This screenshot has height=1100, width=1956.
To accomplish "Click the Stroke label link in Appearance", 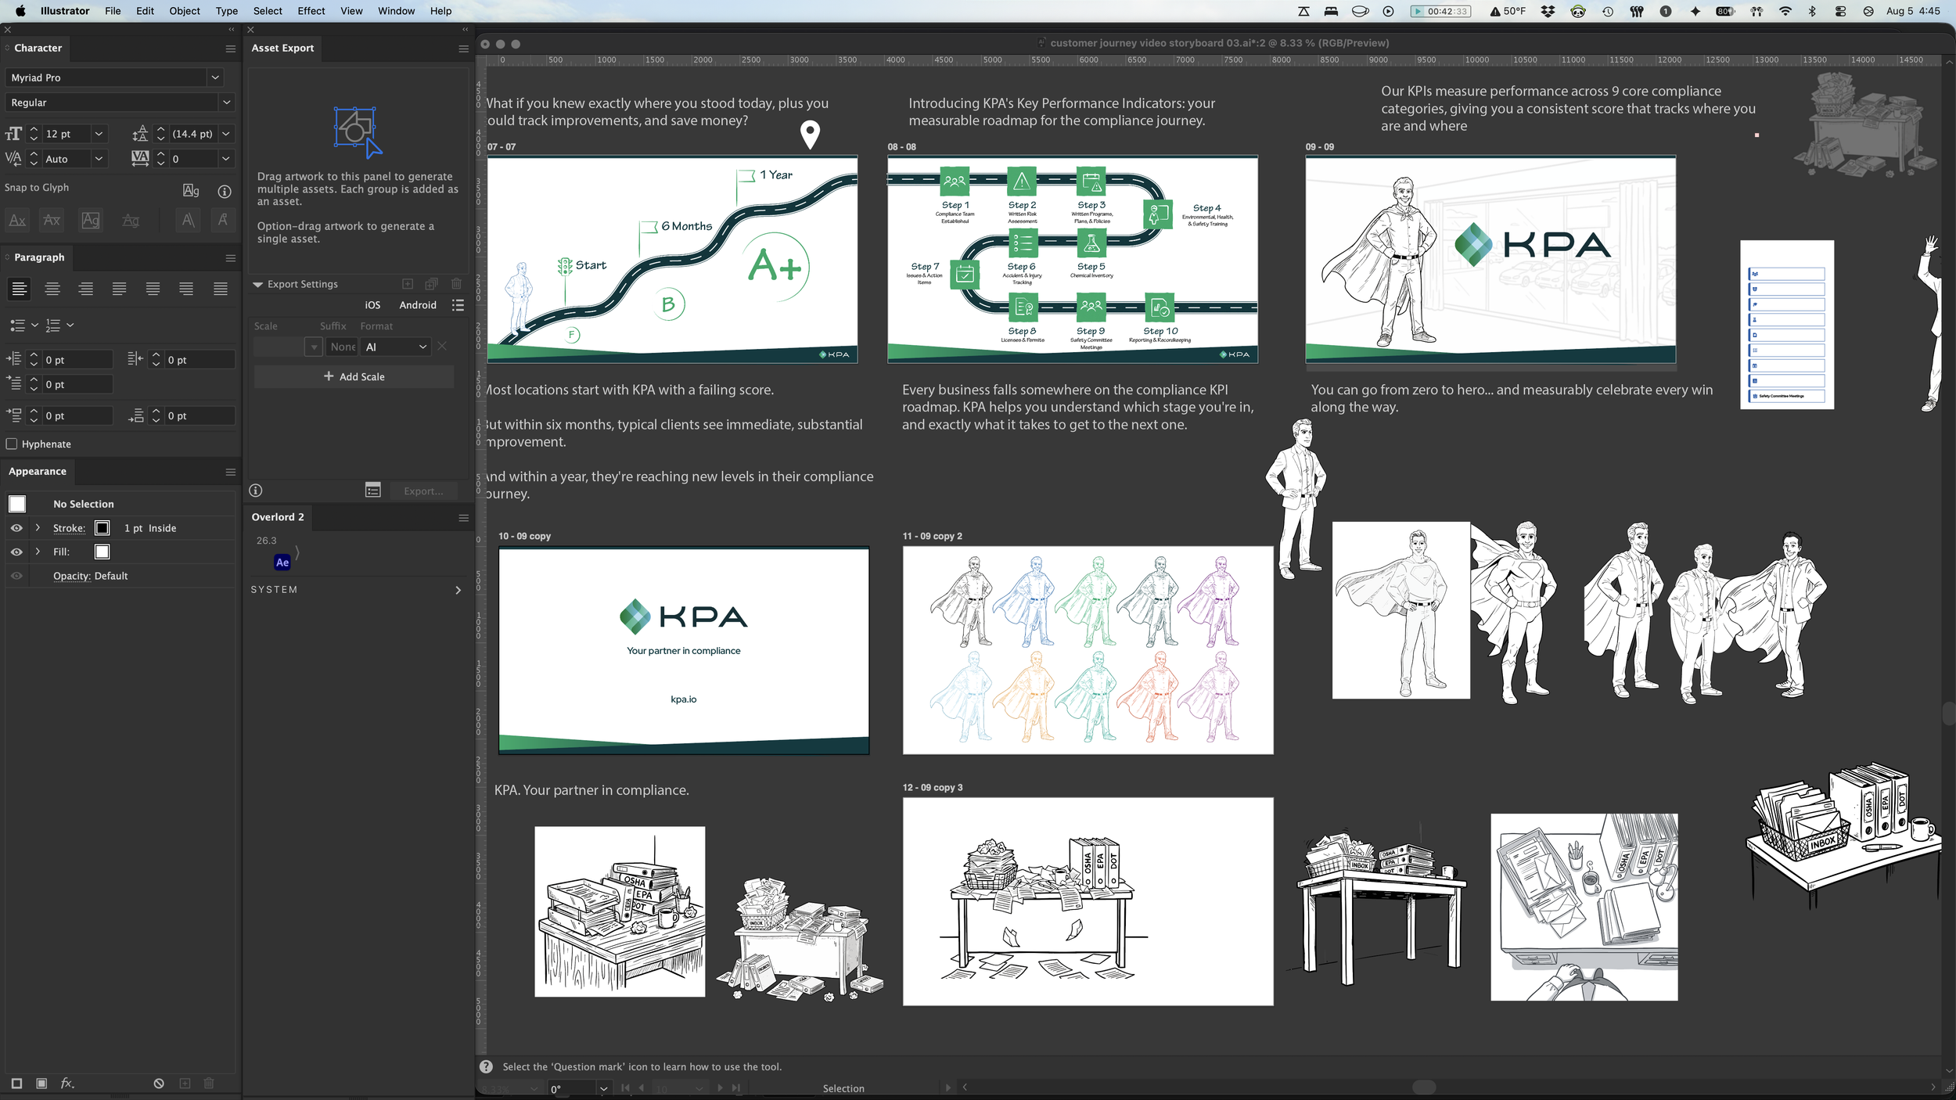I will [69, 528].
